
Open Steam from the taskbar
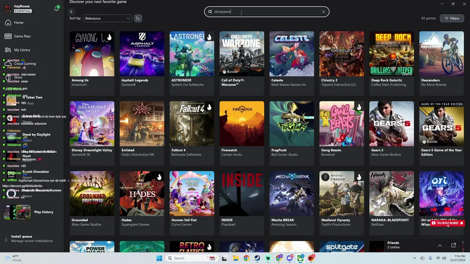[x=257, y=258]
